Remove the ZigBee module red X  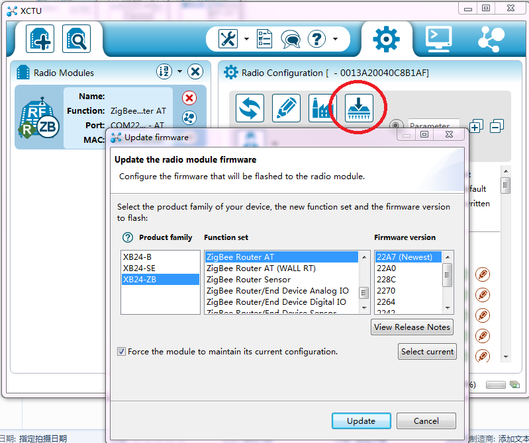189,98
